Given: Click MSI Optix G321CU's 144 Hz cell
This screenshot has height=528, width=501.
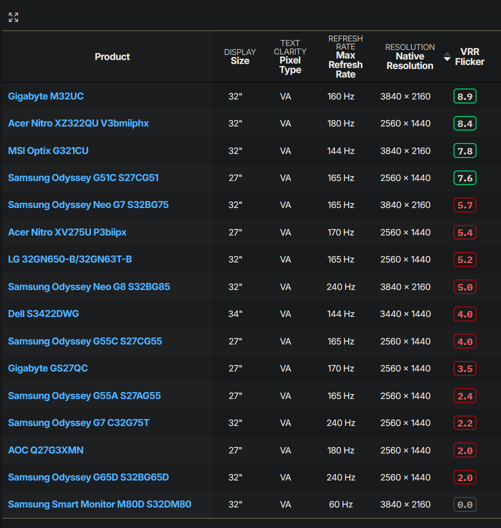Looking at the screenshot, I should pos(340,150).
